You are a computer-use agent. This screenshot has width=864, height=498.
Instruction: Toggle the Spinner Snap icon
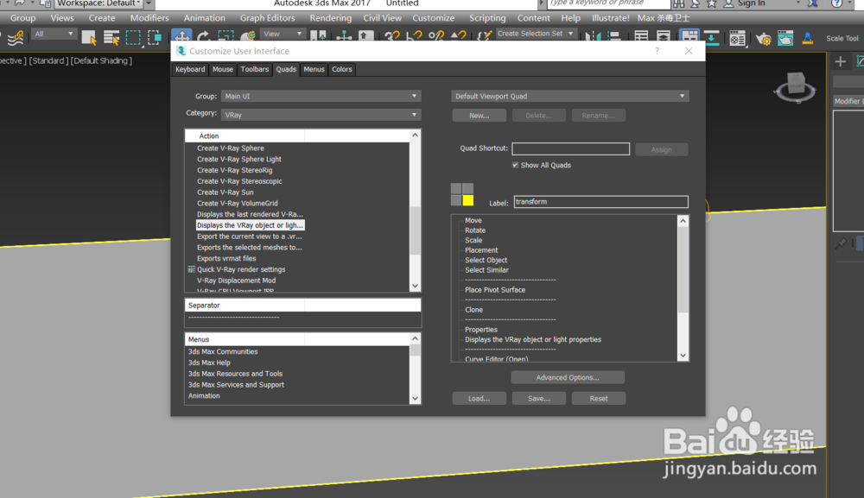pyautogui.click(x=459, y=37)
